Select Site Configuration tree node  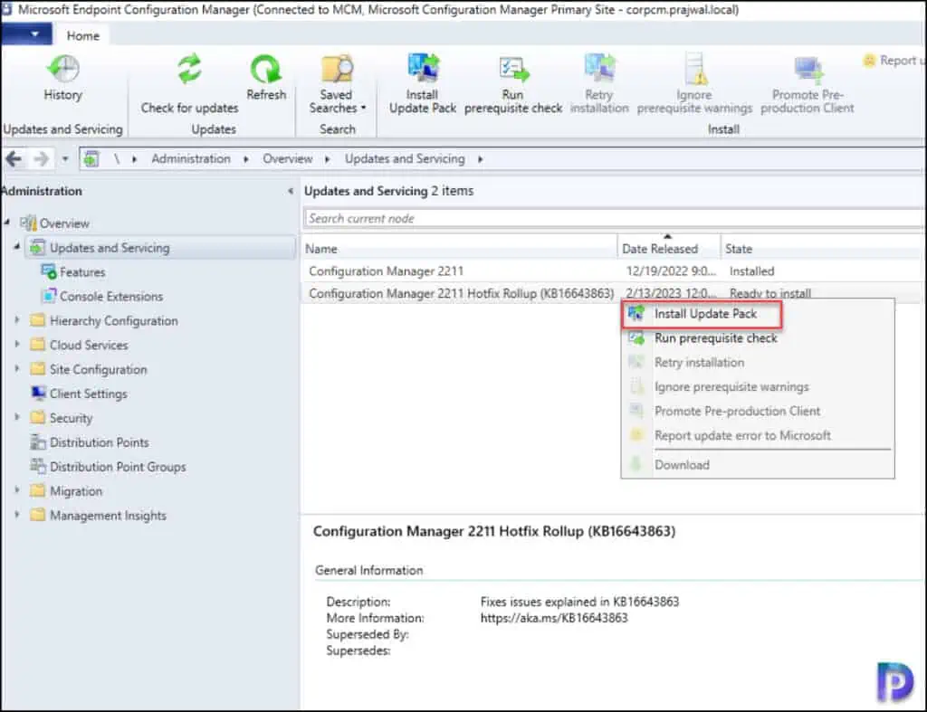click(98, 369)
